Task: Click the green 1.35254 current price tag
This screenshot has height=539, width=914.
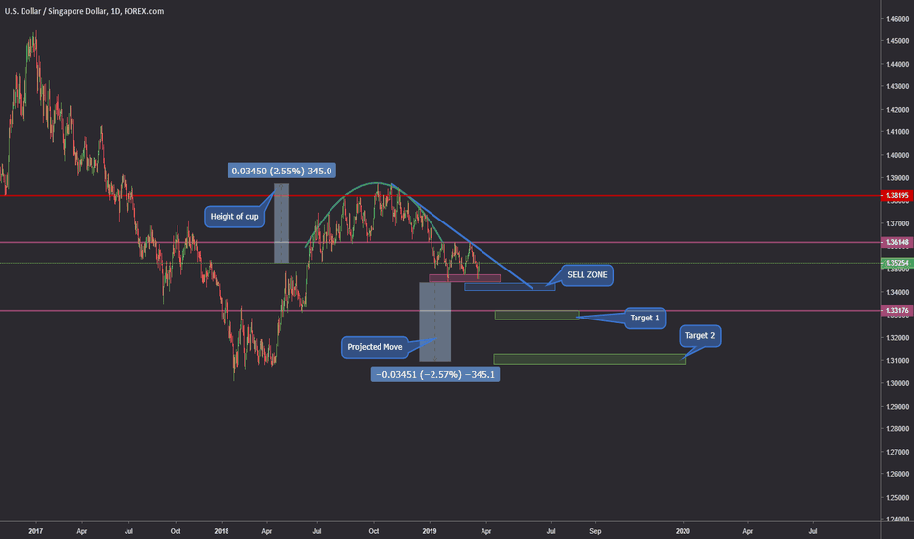Action: click(x=896, y=263)
